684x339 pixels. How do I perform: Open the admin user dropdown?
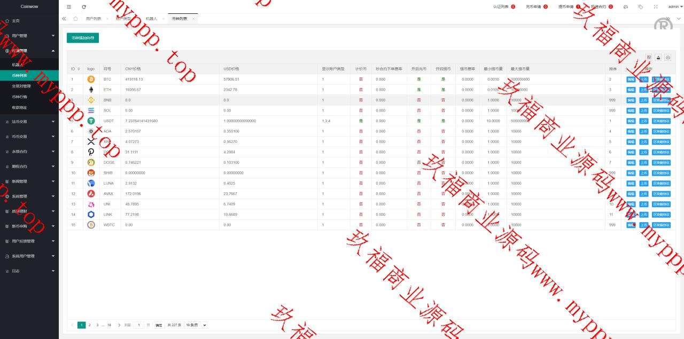tap(675, 7)
